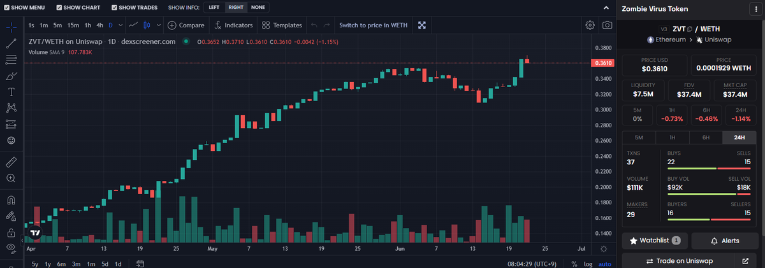The image size is (765, 268).
Task: Toggle auto scale on price axis
Action: point(605,264)
